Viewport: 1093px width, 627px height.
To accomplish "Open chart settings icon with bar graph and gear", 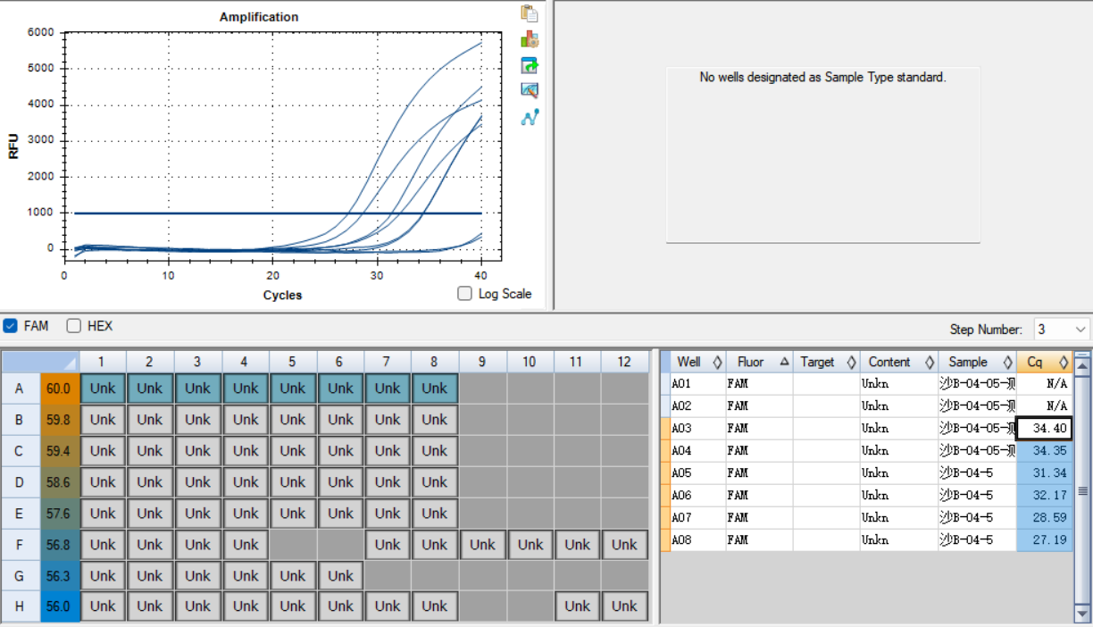I will coord(530,39).
